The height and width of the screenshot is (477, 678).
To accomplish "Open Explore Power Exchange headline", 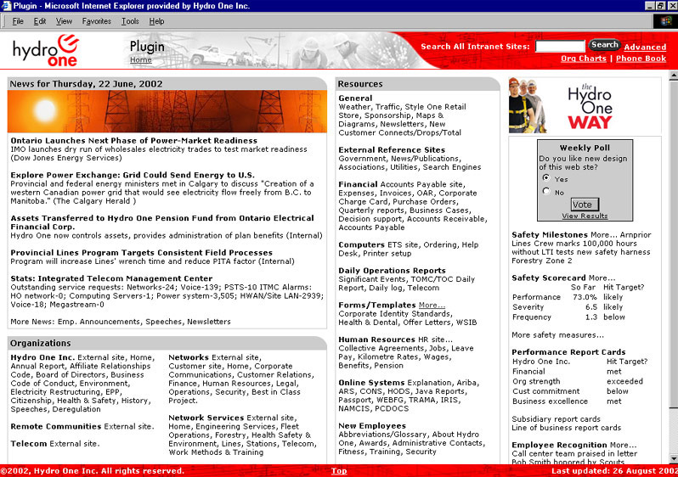I will coord(133,175).
